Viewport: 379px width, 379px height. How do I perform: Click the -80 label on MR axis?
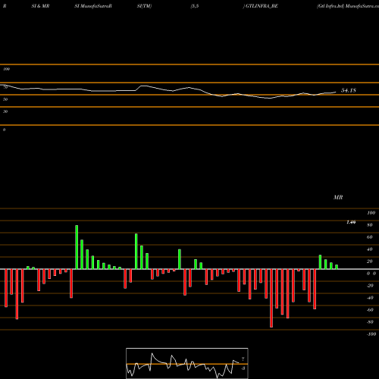coord(370,322)
